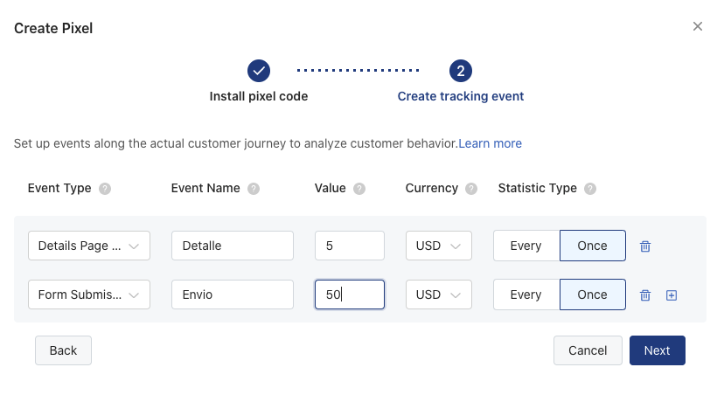The image size is (724, 395).
Task: Open Details Page event type dropdown
Action: tap(89, 246)
